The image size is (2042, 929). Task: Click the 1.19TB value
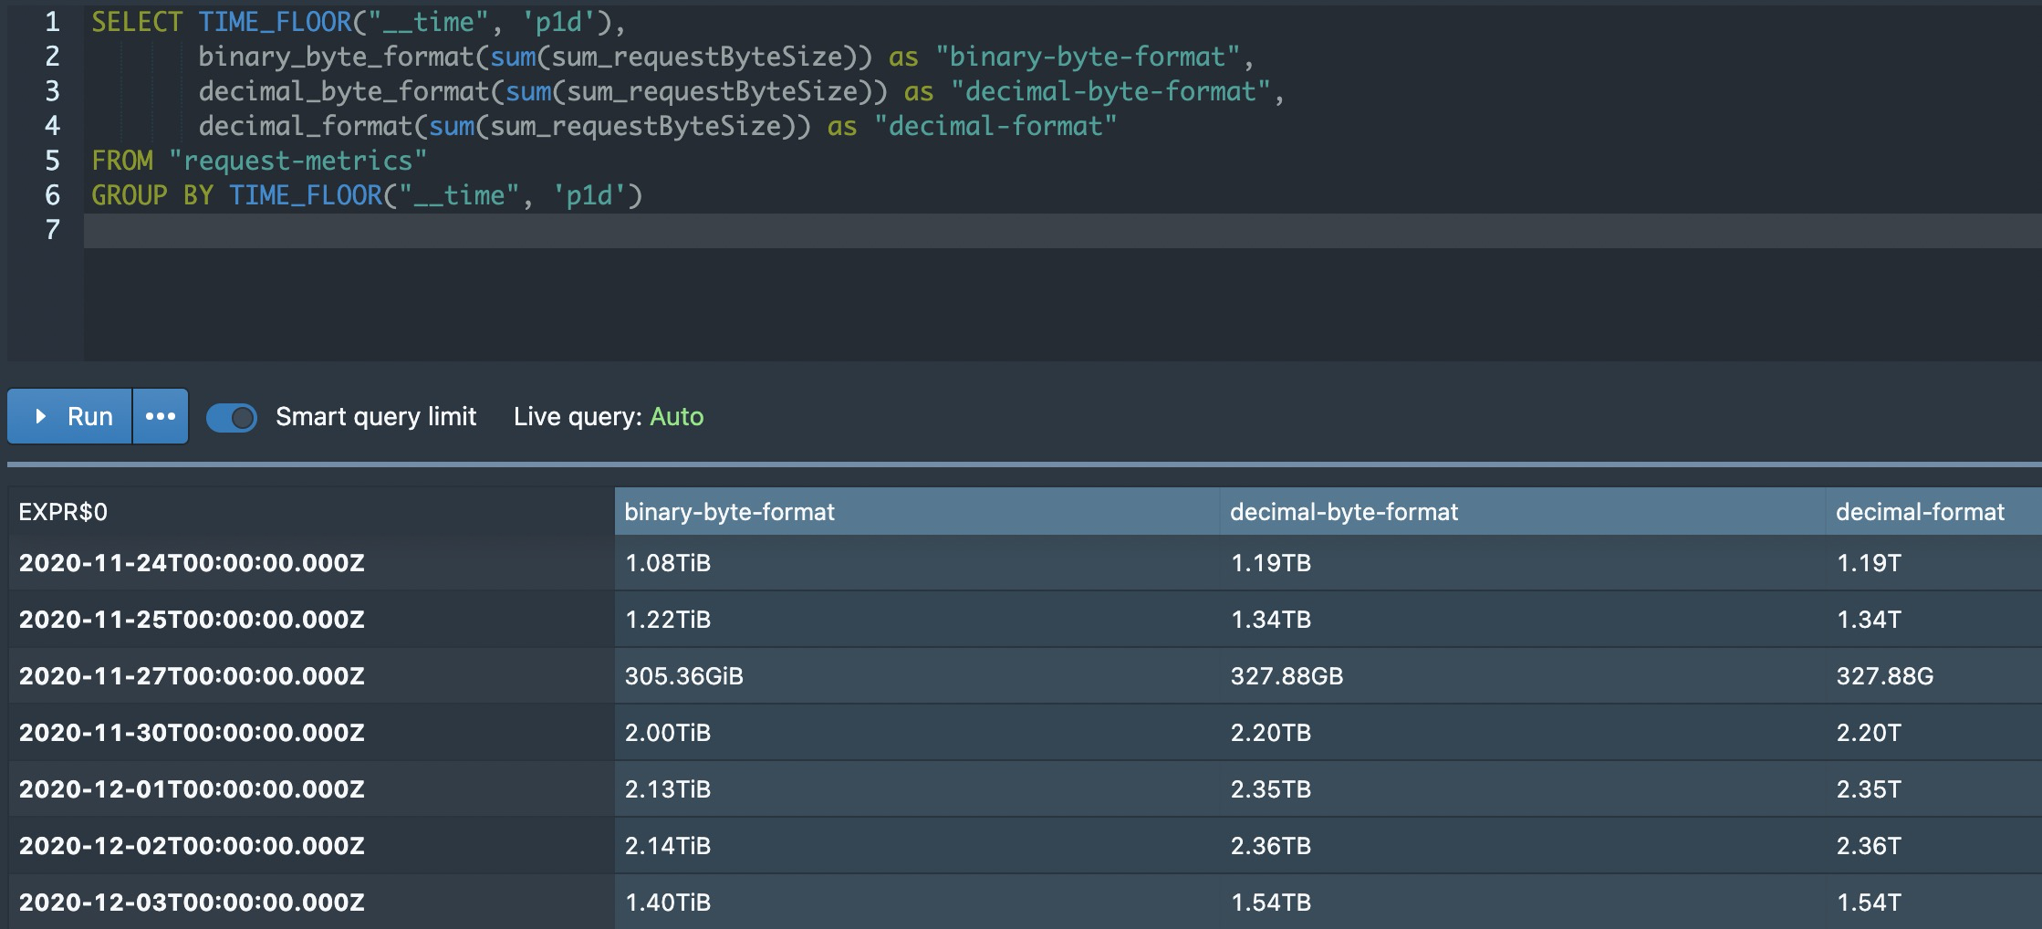click(x=1271, y=563)
